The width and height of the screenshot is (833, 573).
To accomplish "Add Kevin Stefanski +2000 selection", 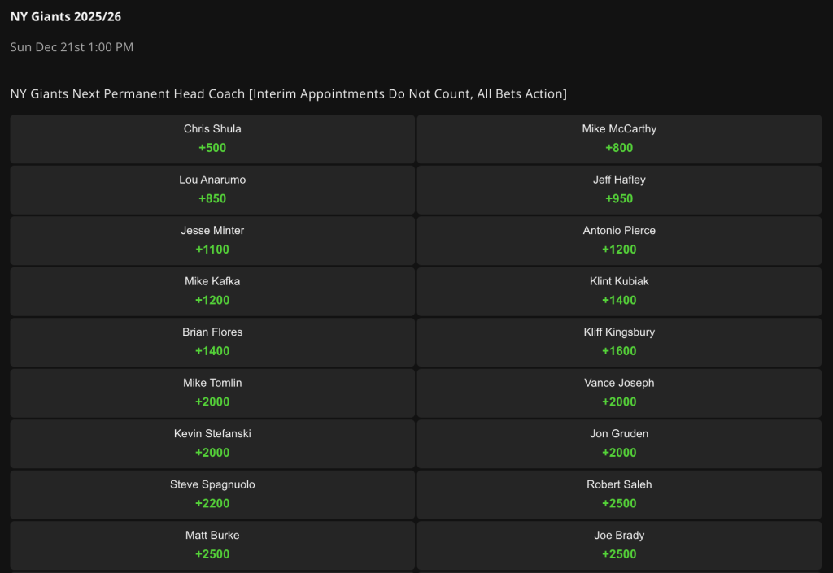I will [212, 444].
